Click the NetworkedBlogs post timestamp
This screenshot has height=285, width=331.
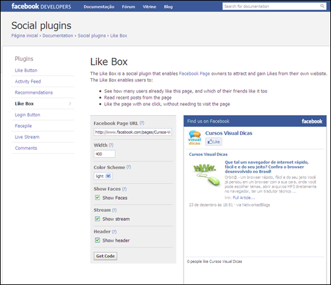211,205
